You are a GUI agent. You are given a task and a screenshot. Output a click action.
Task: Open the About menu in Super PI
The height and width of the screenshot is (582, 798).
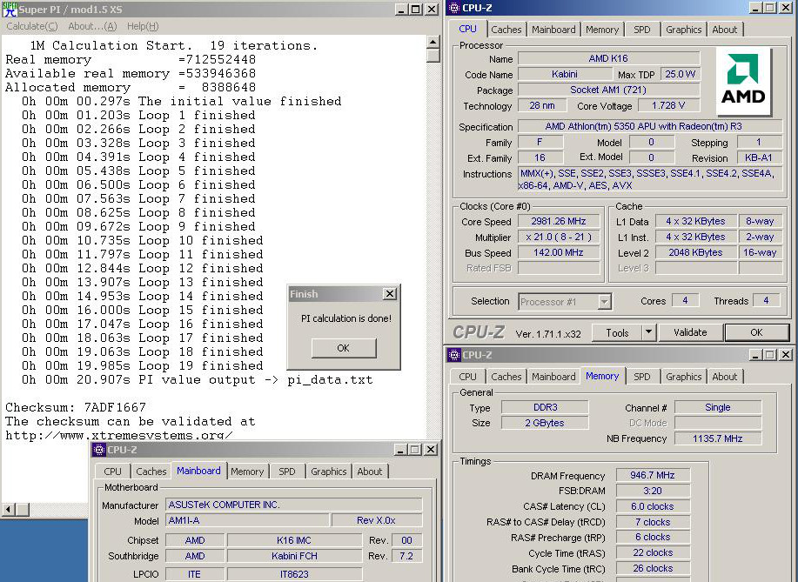pyautogui.click(x=92, y=26)
